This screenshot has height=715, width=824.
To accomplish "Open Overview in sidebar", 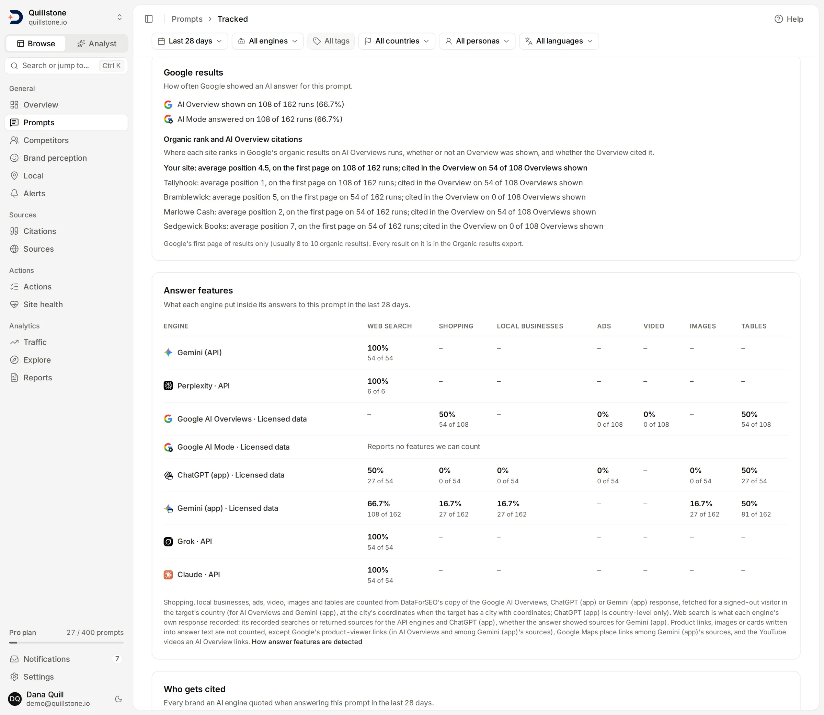I will (66, 105).
